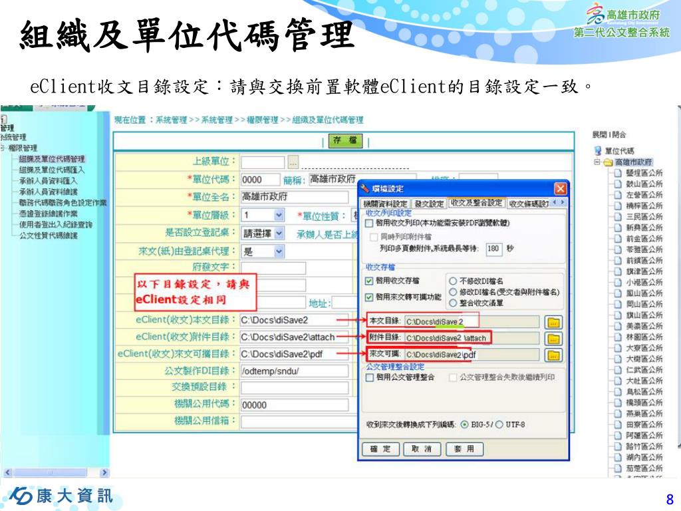Enable 啟用公文管理整合 checkbox
The height and width of the screenshot is (511, 681).
[369, 377]
